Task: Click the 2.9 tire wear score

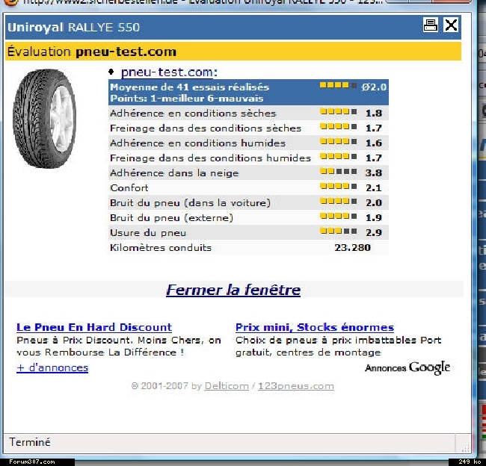Action: tap(374, 232)
